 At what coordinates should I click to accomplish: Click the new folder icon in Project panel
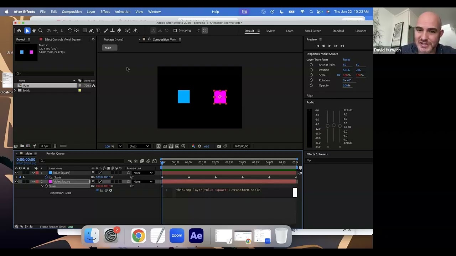(22, 146)
